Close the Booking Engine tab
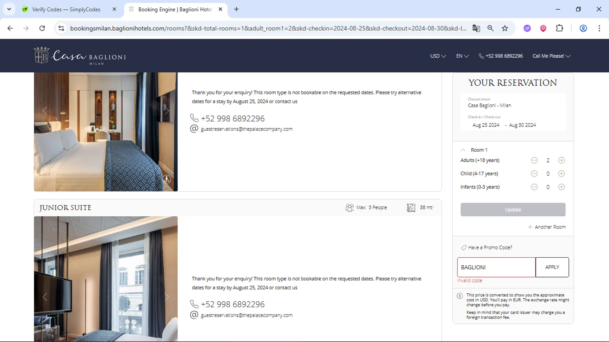Screen dimensions: 609x342 pyautogui.click(x=220, y=9)
